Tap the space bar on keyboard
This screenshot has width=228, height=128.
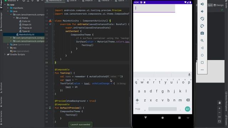(162, 109)
